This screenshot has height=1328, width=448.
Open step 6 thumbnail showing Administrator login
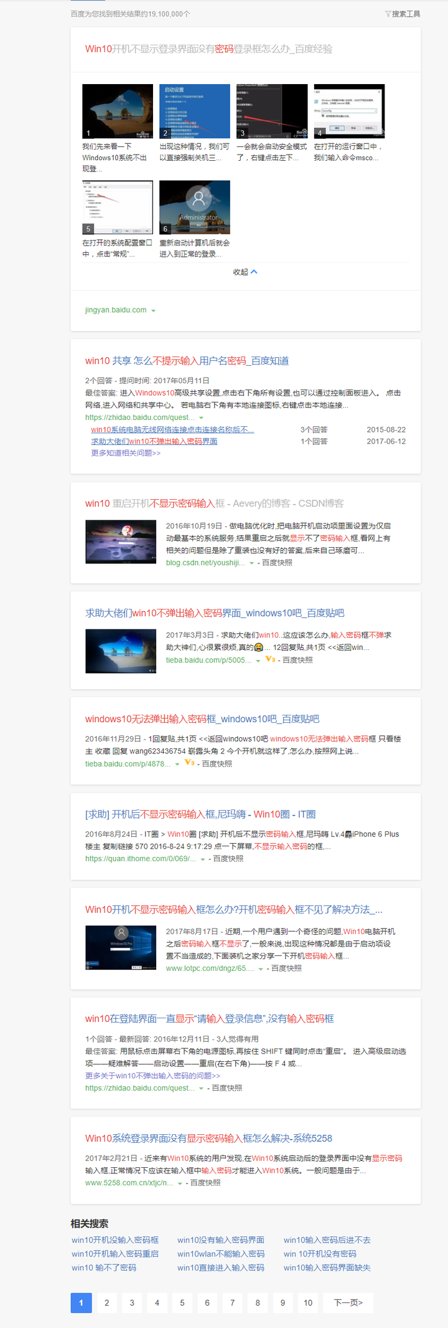click(195, 208)
